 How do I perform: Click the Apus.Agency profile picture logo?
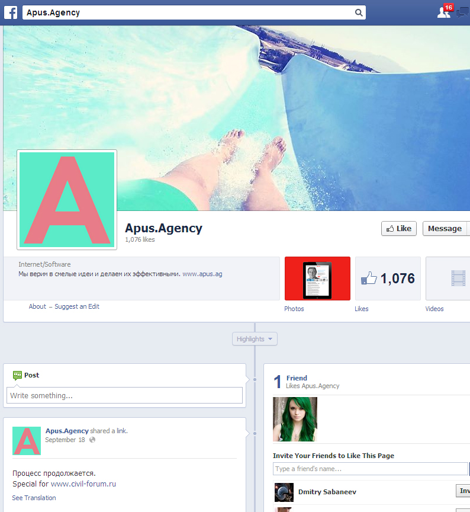[x=67, y=200]
